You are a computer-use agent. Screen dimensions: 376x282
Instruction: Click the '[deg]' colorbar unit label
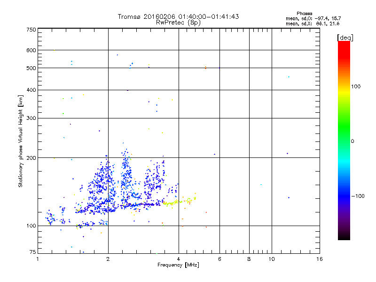tap(345, 38)
